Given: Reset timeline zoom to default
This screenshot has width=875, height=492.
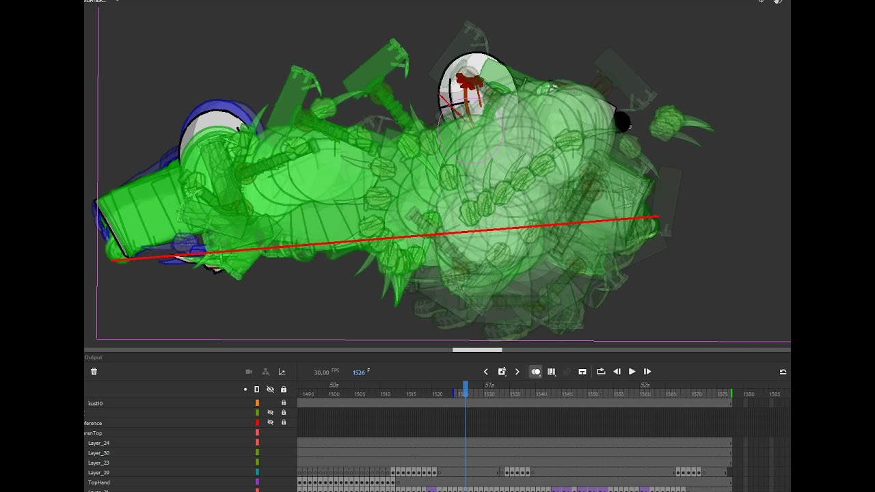Looking at the screenshot, I should [x=783, y=372].
